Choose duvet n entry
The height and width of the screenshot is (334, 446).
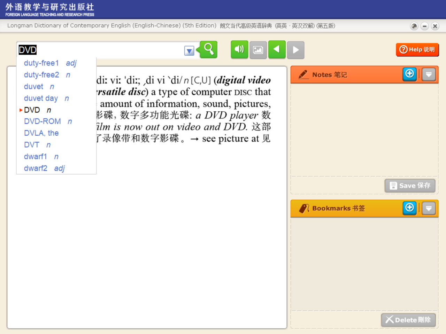(39, 87)
